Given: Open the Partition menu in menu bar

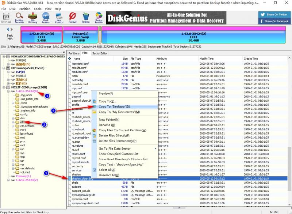Looking at the screenshot, I should point(24,8).
